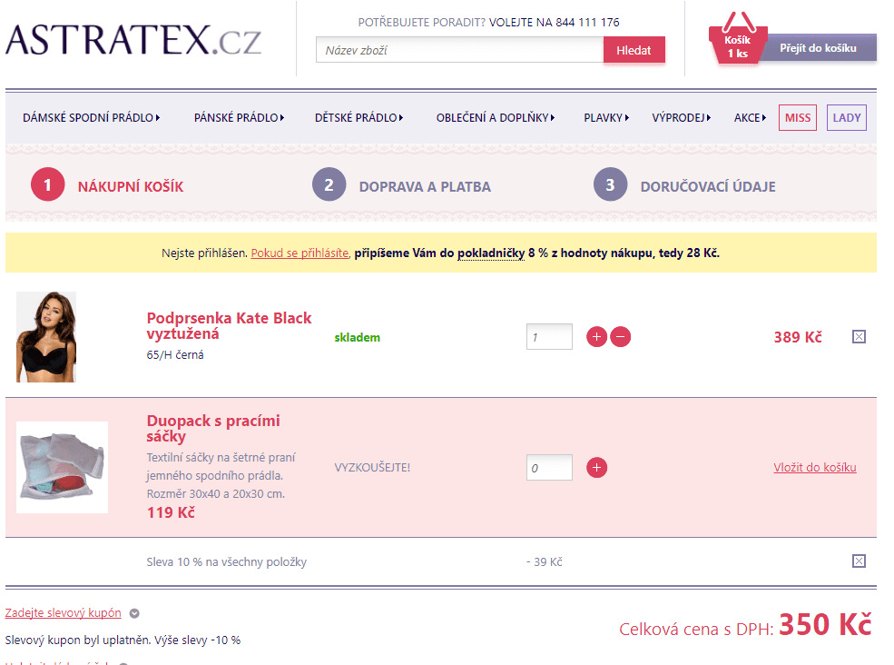Click phone number 844 111 176
This screenshot has height=665, width=894.
click(x=587, y=23)
